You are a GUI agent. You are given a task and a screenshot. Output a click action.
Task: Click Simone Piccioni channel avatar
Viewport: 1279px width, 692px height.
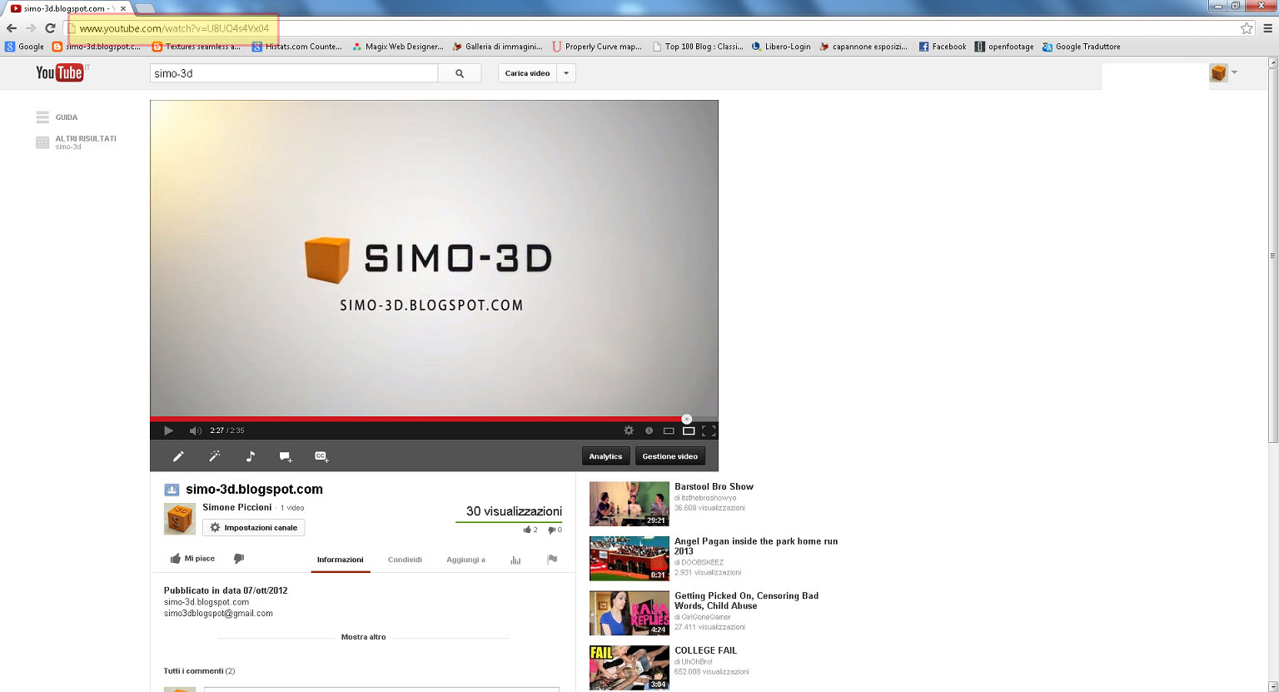(180, 519)
